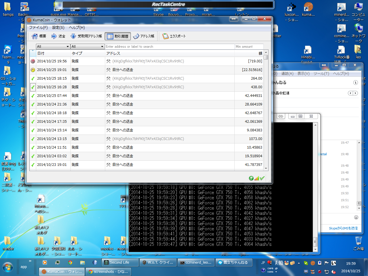Screen dimensions: 368x276
Task: Show hidden system tray icons arrow
Action: (x=299, y=263)
